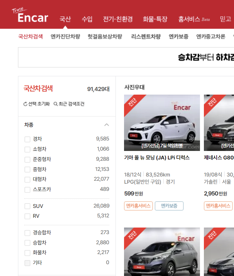Open the 수입 main menu
The image size is (234, 276).
click(87, 19)
